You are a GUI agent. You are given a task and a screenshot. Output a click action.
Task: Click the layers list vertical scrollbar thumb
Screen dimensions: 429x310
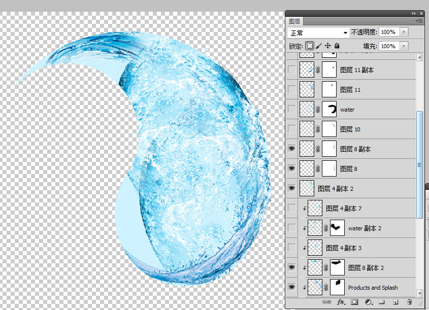coord(419,164)
